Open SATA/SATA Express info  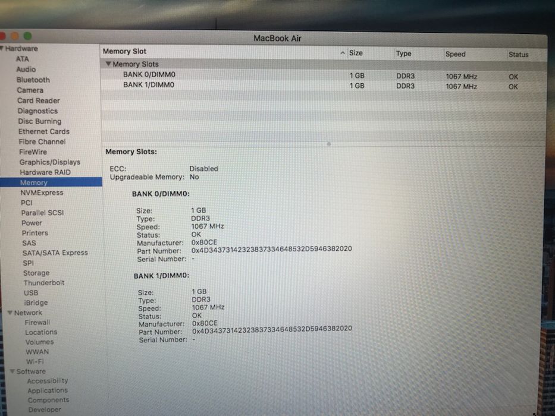(55, 253)
